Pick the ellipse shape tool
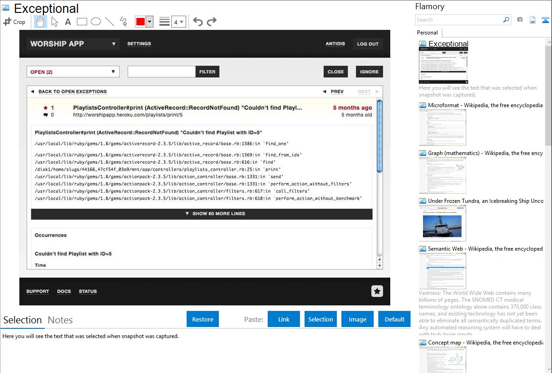 tap(96, 22)
